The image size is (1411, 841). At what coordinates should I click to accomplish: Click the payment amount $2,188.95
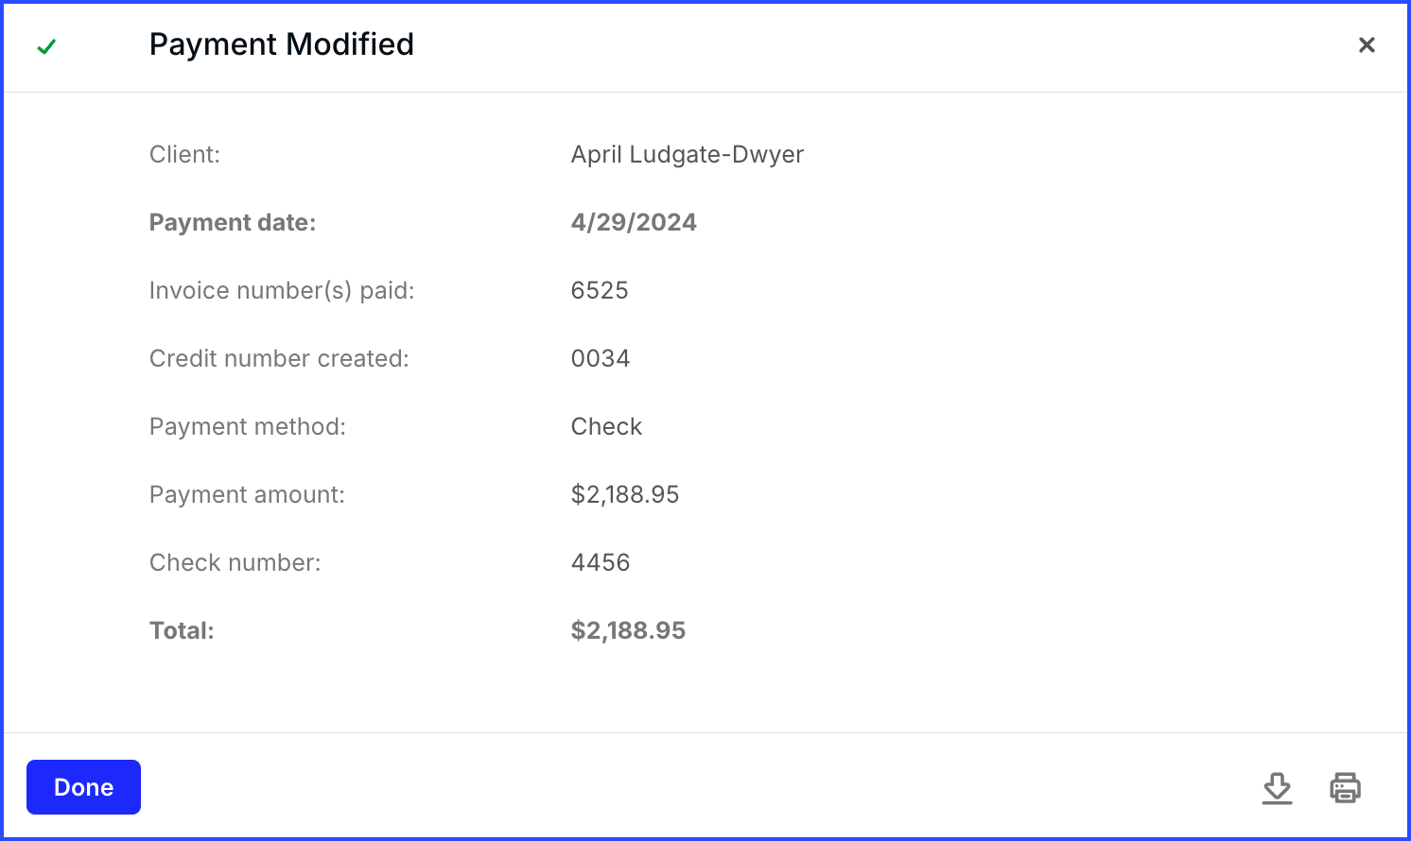(x=625, y=494)
